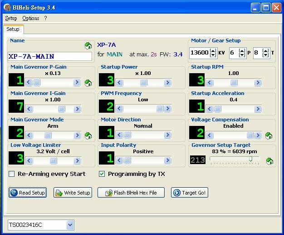Enable Re-Arming every Start checkbox
The height and width of the screenshot is (235, 284).
coord(12,174)
